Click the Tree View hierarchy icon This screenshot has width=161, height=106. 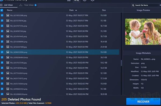click(x=21, y=5)
